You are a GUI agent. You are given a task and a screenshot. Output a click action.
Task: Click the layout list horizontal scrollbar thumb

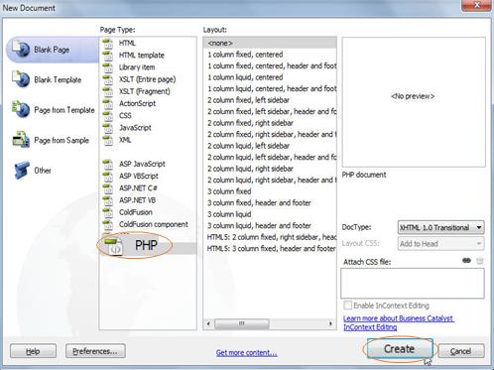coord(242,323)
